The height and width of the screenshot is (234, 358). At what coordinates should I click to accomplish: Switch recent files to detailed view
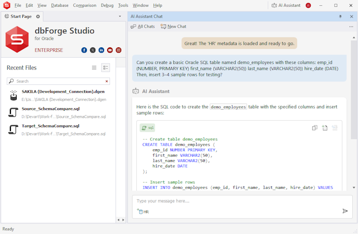point(105,68)
